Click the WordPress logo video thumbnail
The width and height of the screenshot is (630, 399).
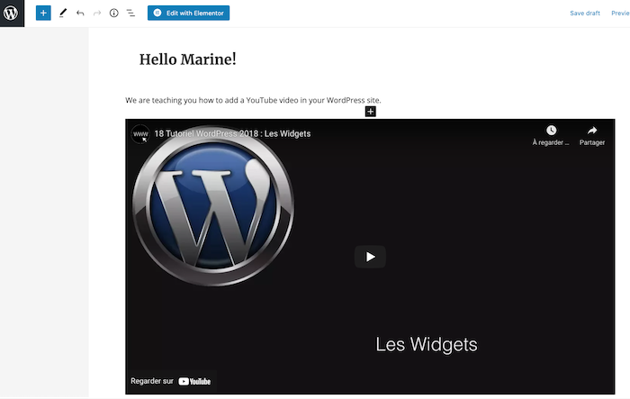213,208
